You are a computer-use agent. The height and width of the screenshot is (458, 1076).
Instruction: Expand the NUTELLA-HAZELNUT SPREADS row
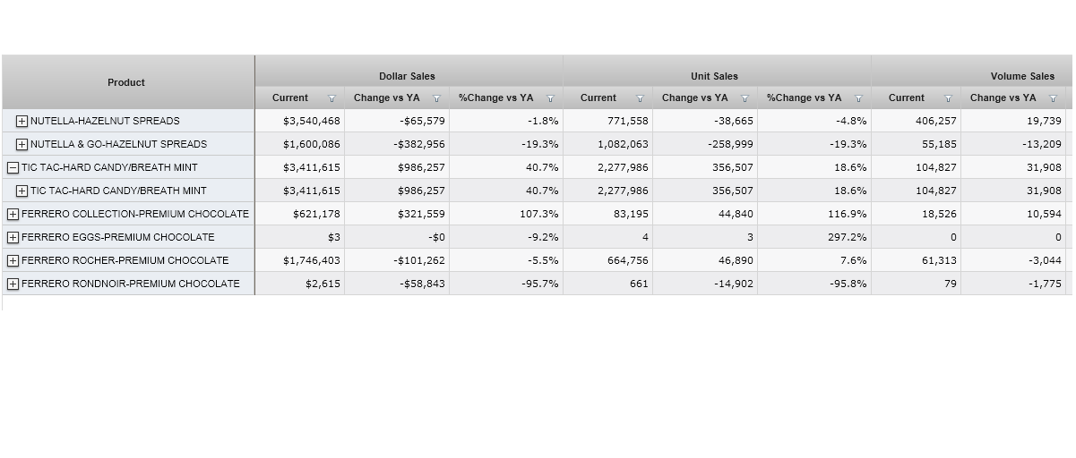22,121
